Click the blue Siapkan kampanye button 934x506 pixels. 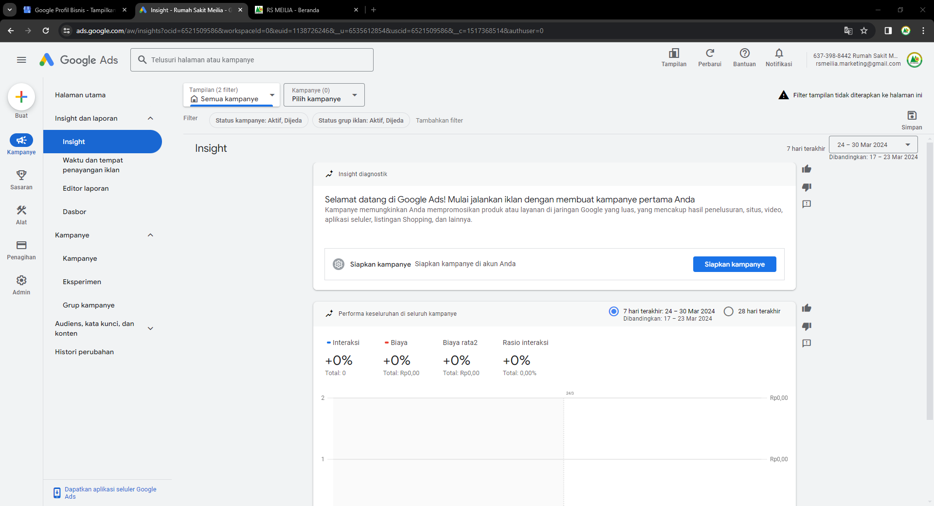coord(735,264)
